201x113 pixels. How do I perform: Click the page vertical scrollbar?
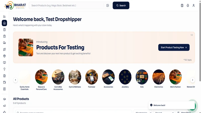coord(200,42)
